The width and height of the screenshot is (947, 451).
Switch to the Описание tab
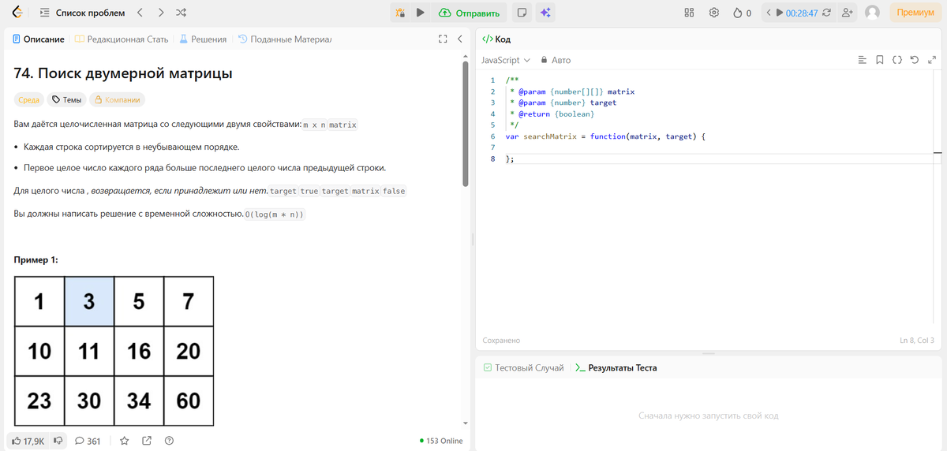pyautogui.click(x=38, y=39)
